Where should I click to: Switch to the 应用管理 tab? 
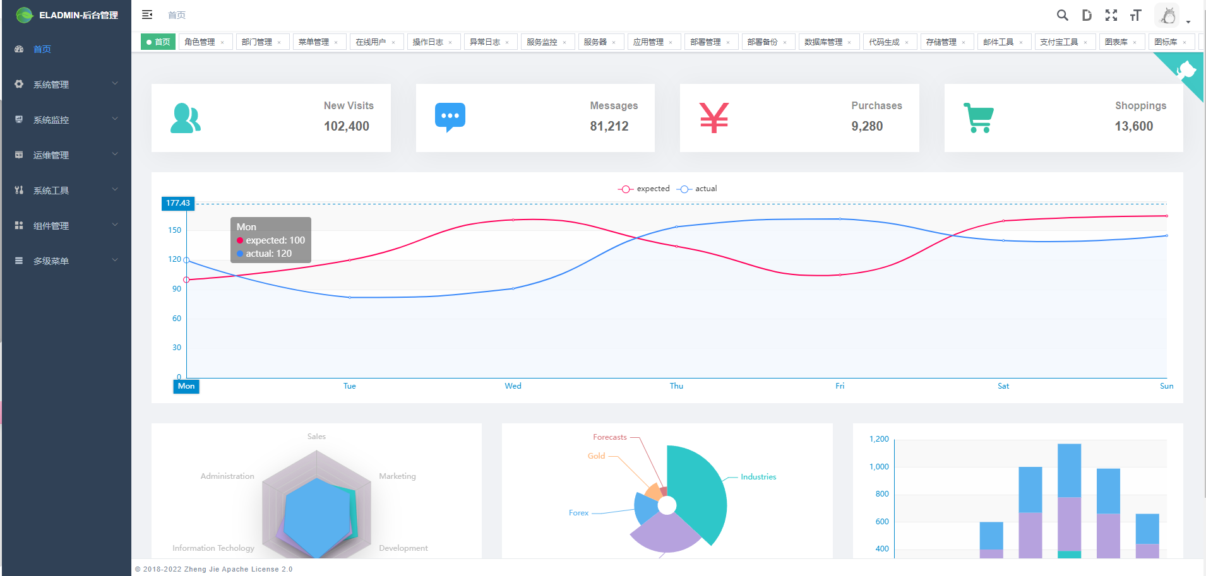coord(654,42)
